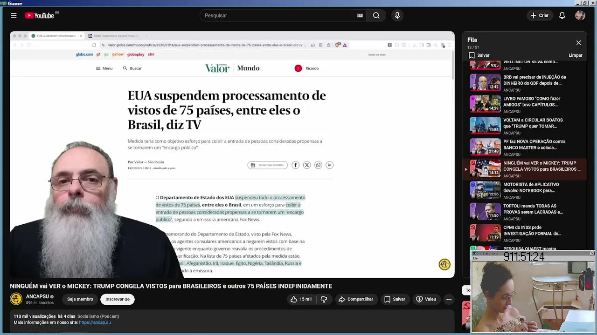This screenshot has width=597, height=335.
Task: Share article on WhatsApp icon
Action: point(318,165)
